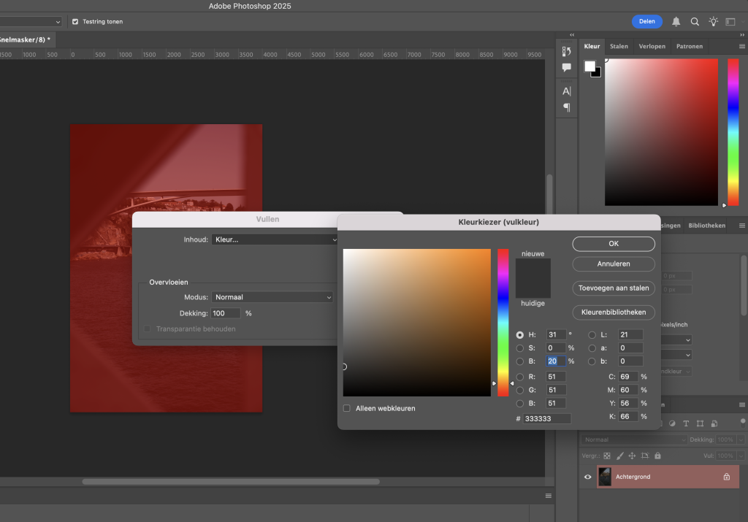
Task: Hide the Achtergrond layer with eye icon
Action: (587, 477)
